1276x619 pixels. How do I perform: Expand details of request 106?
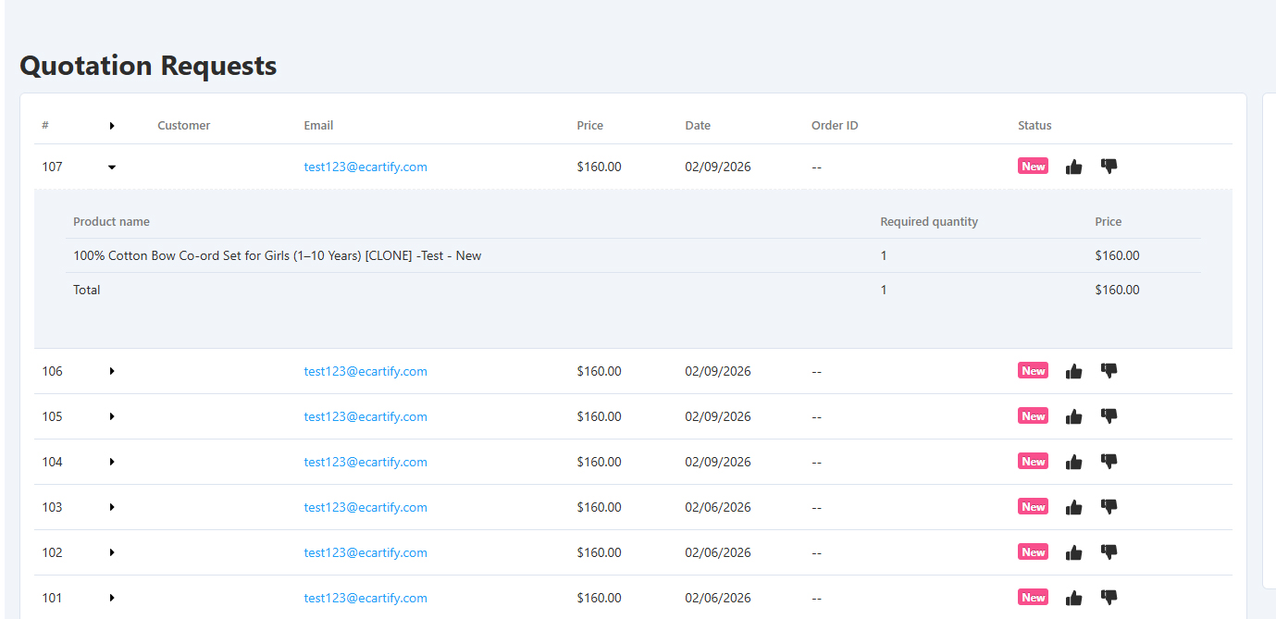tap(112, 371)
